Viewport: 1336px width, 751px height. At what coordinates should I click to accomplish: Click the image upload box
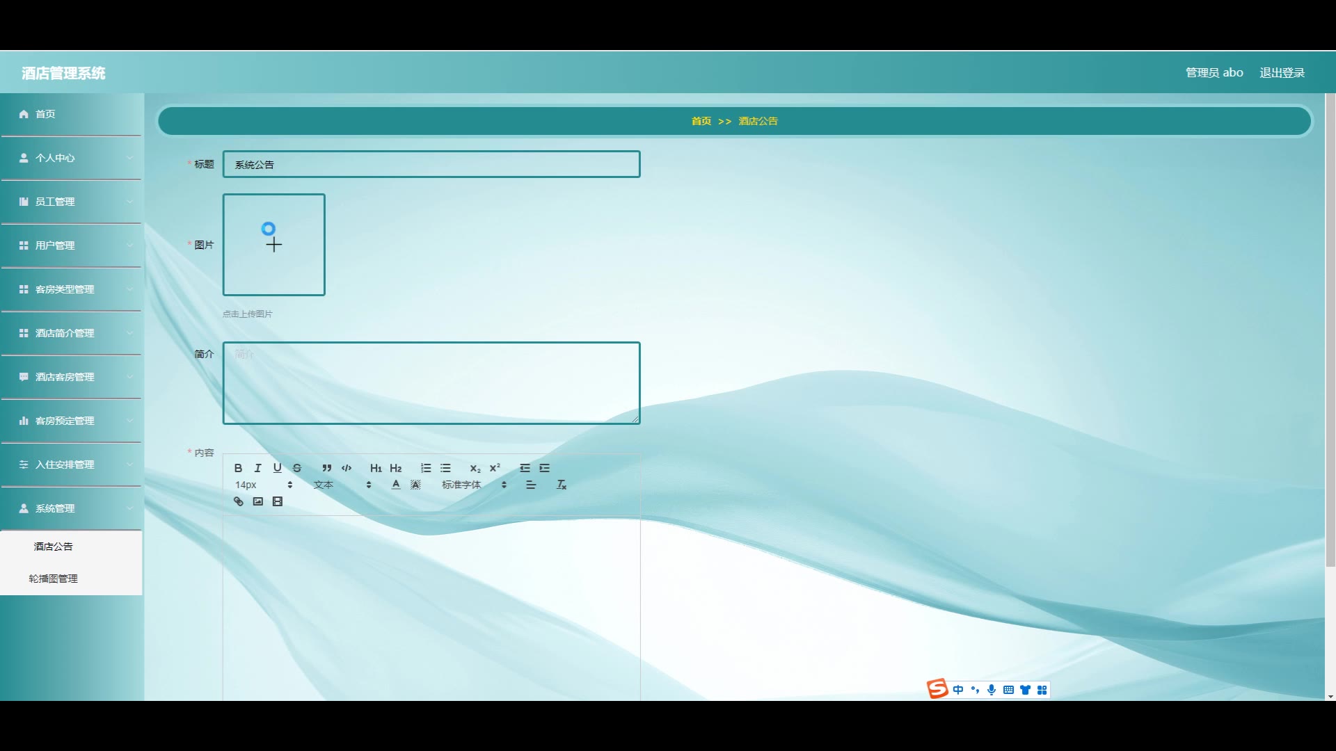click(x=273, y=245)
